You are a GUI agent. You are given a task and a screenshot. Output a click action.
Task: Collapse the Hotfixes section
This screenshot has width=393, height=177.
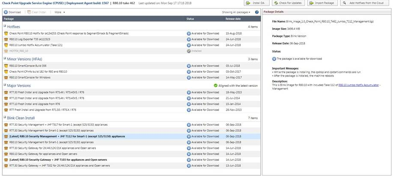tap(5, 26)
